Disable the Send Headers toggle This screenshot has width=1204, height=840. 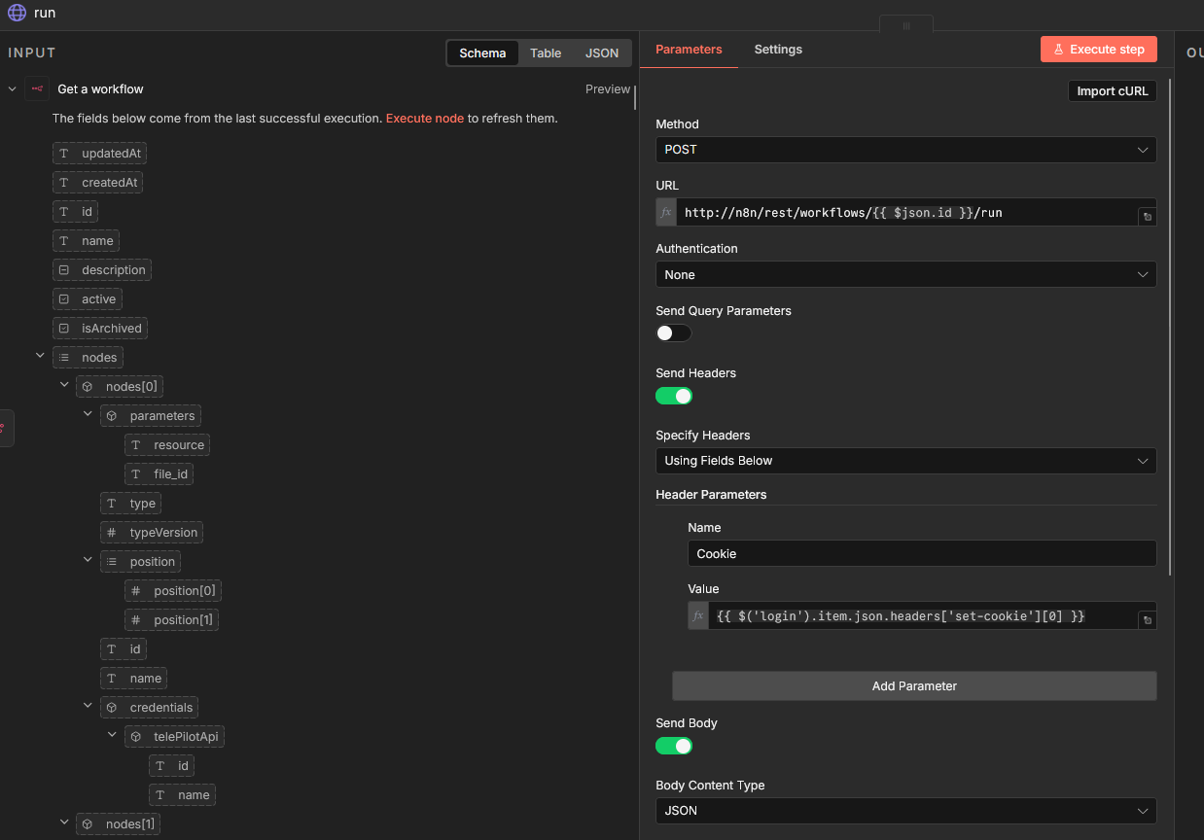click(673, 396)
